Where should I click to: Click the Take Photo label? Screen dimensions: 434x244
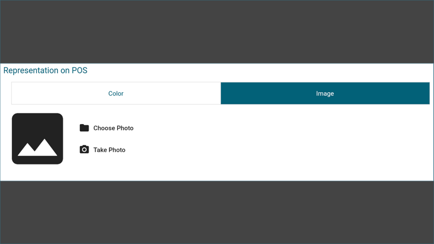point(109,150)
